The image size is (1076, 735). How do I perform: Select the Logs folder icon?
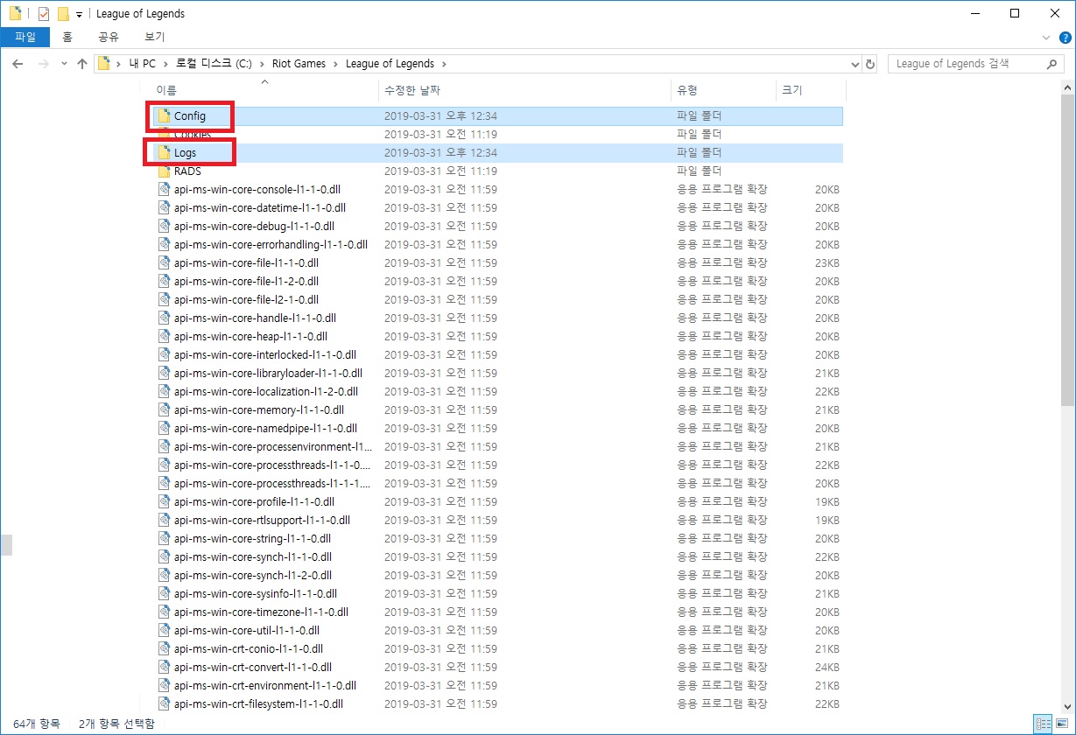[164, 153]
